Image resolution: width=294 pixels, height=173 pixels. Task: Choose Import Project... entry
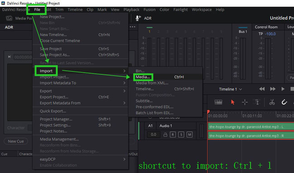tap(81, 77)
